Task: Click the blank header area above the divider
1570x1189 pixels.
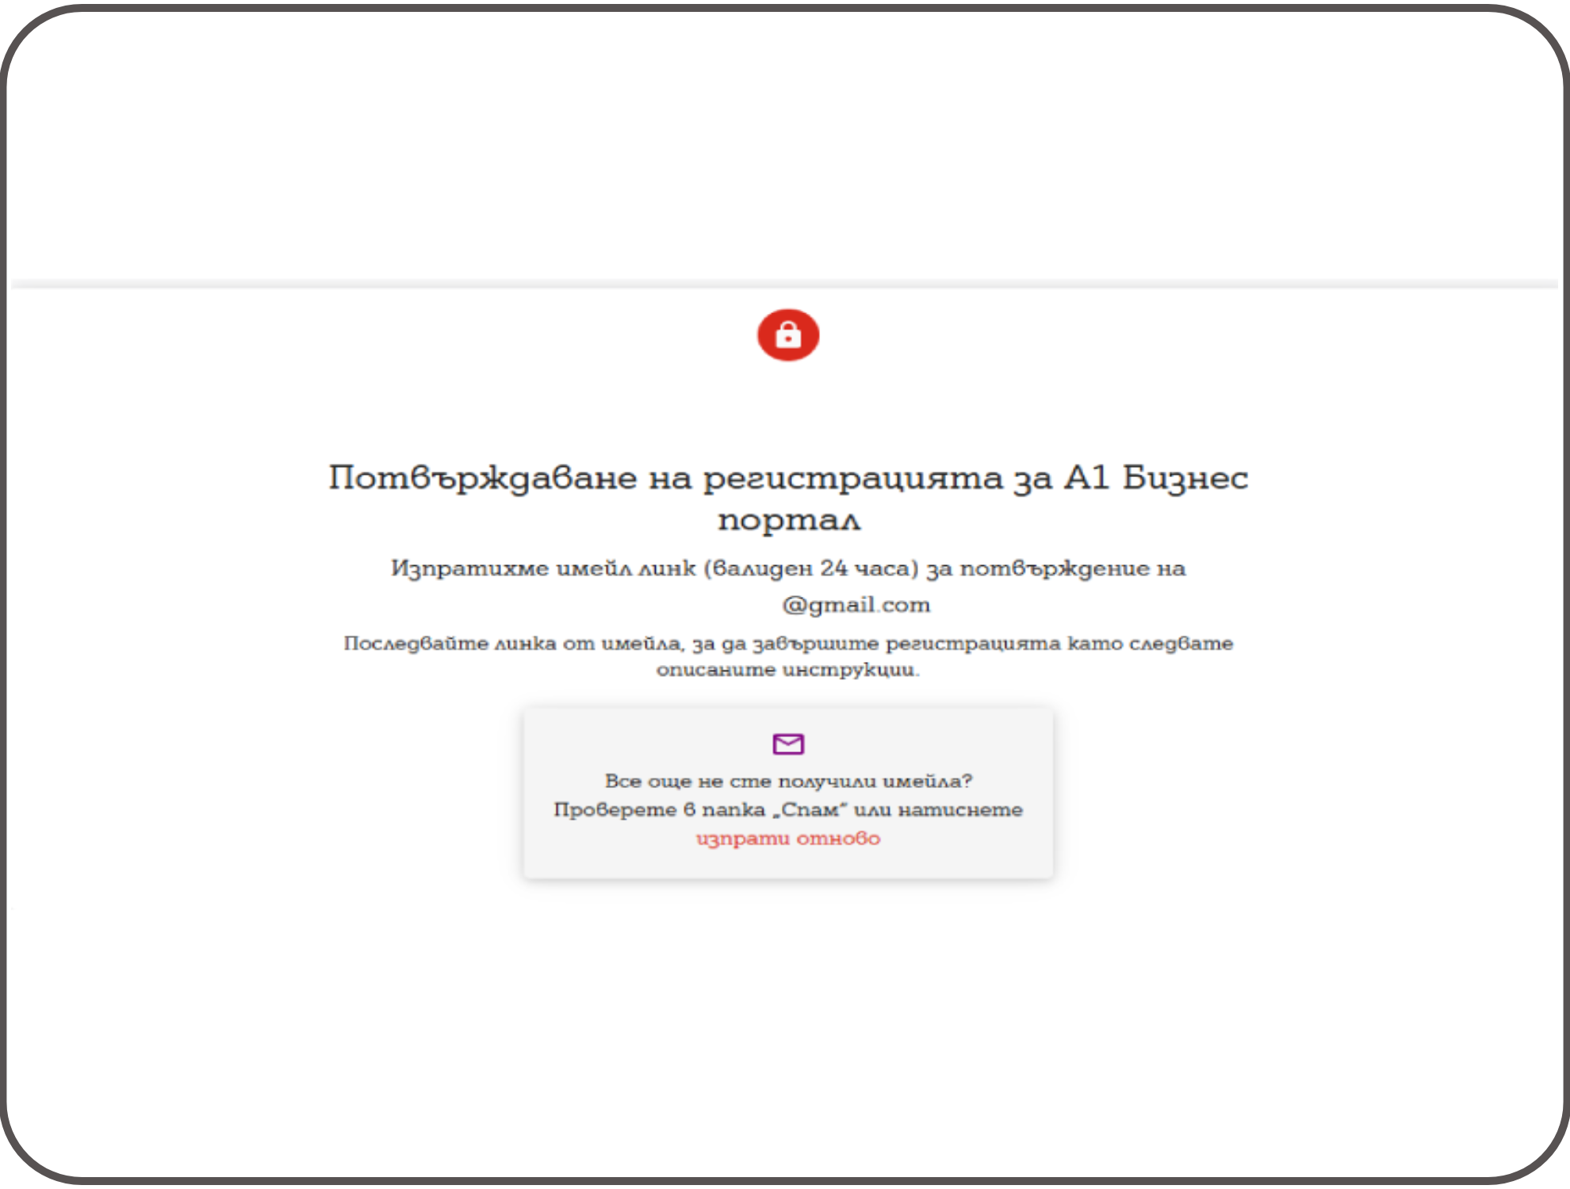Action: [785, 143]
